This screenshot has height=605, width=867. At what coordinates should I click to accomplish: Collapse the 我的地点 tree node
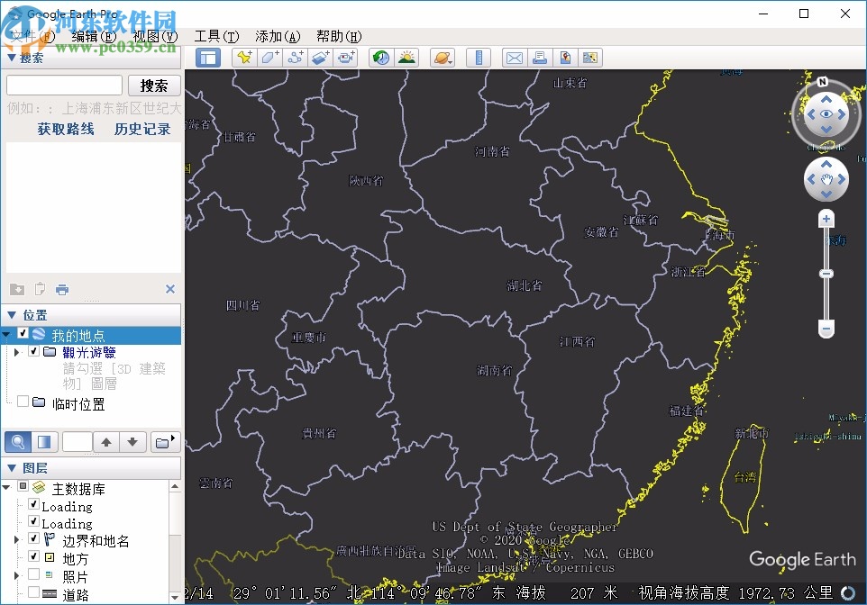(6, 335)
